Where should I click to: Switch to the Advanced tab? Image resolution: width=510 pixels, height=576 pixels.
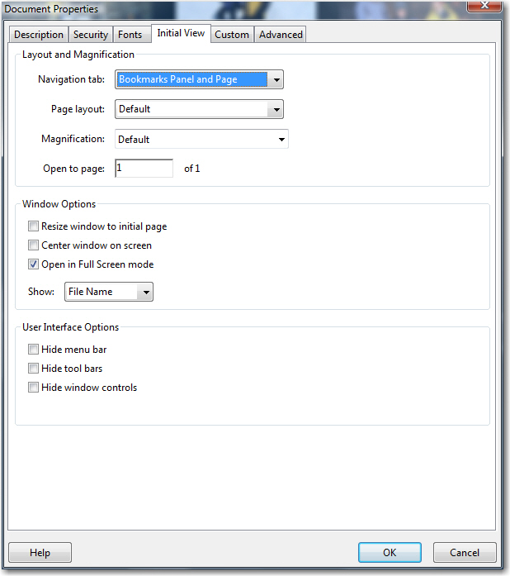click(x=281, y=35)
